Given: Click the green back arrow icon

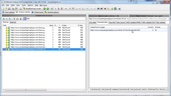Looking at the screenshot, I should coord(44,9).
